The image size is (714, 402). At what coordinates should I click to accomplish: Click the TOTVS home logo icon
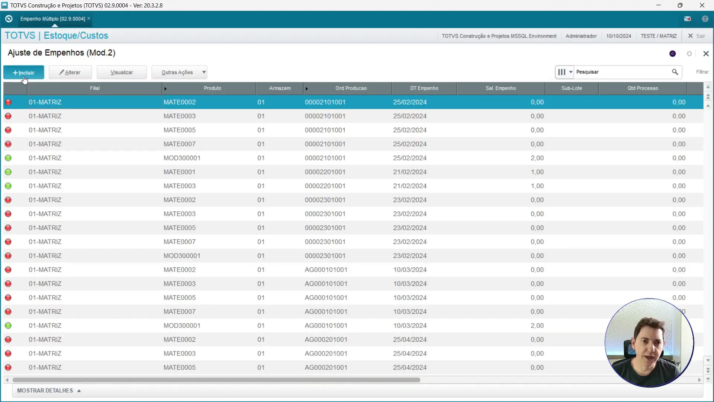pos(9,19)
